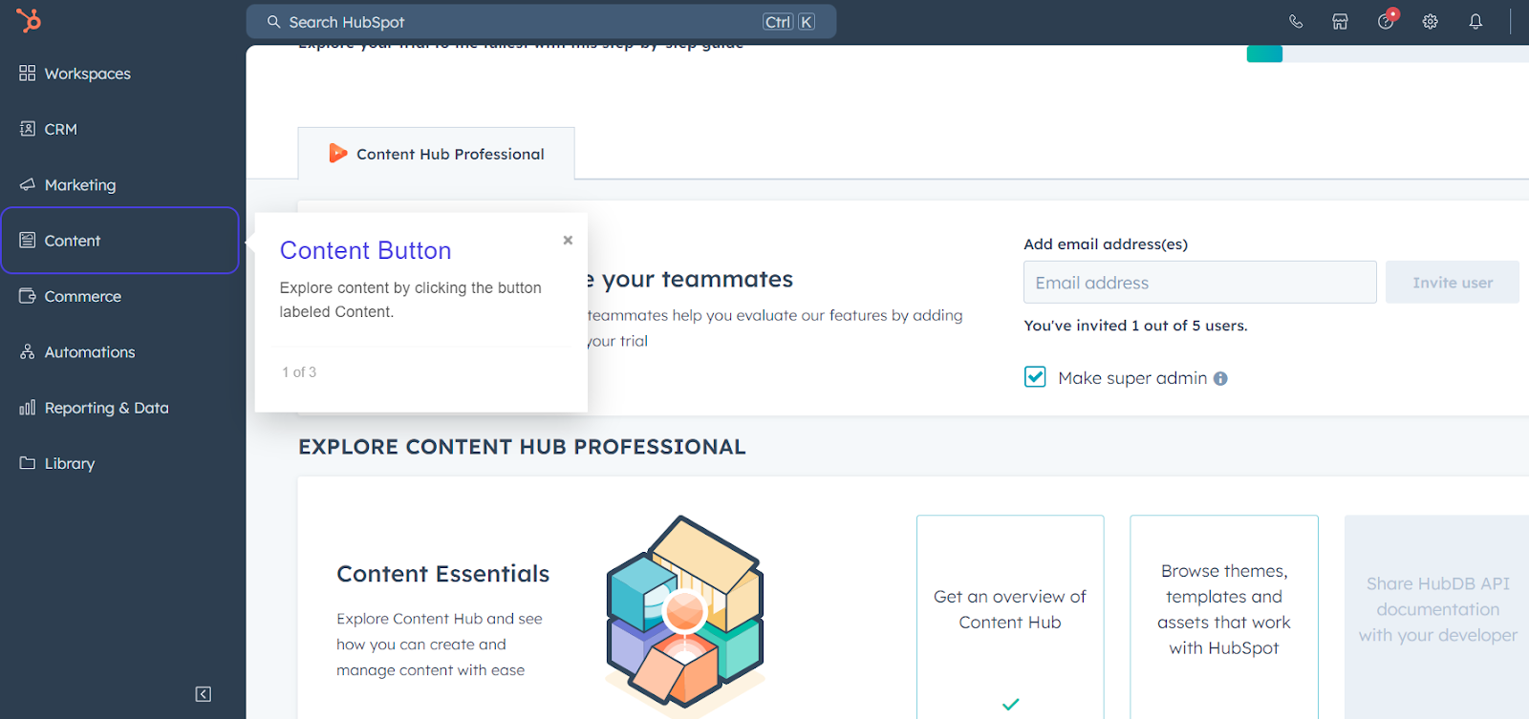Image resolution: width=1529 pixels, height=719 pixels.
Task: Click the Marketing megaphone icon
Action: click(27, 184)
